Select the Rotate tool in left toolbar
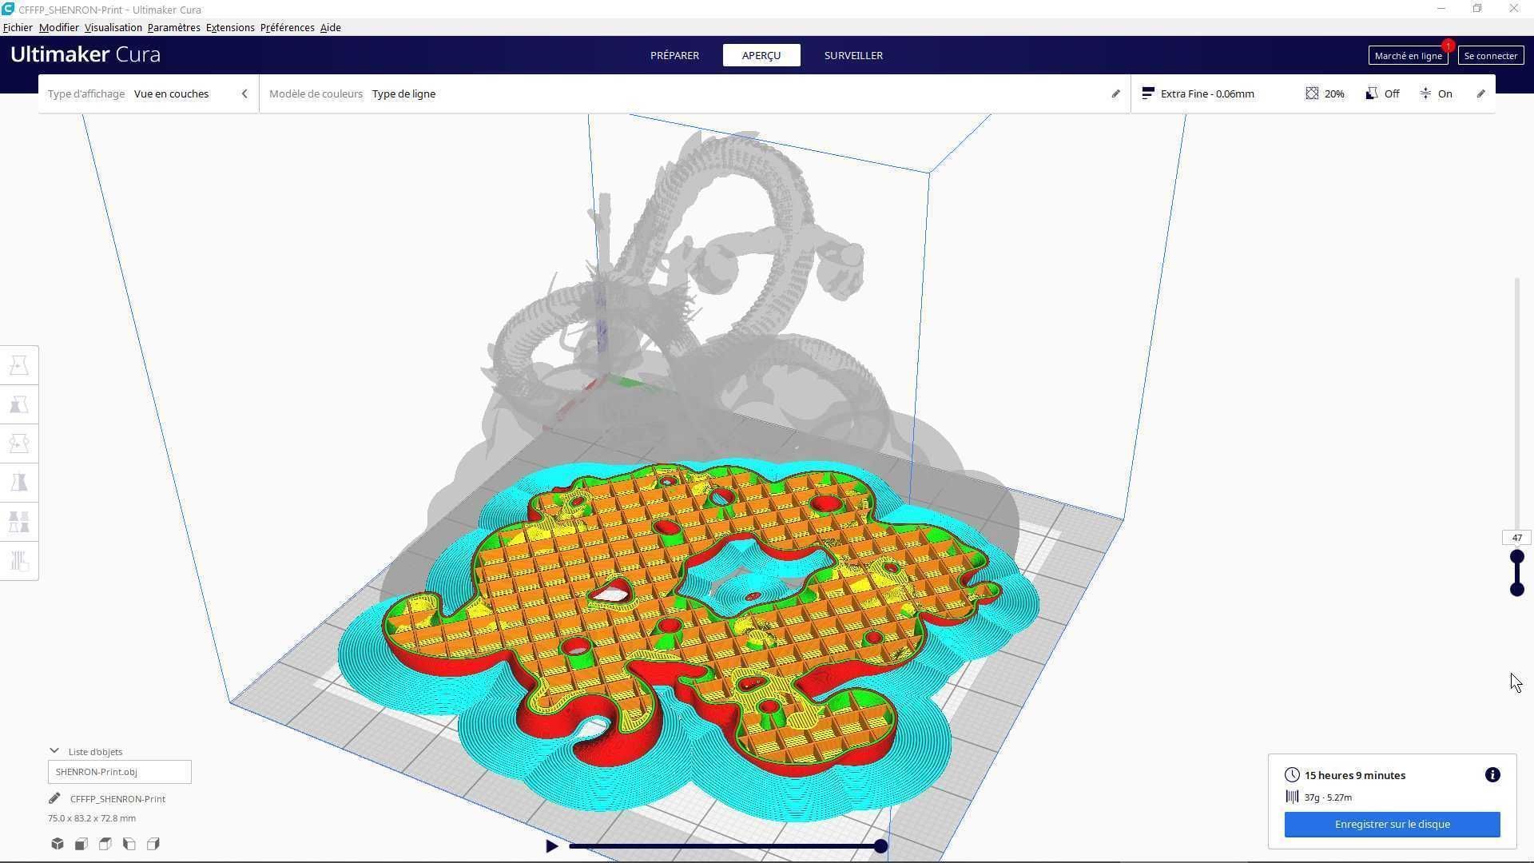The height and width of the screenshot is (863, 1534). point(19,443)
